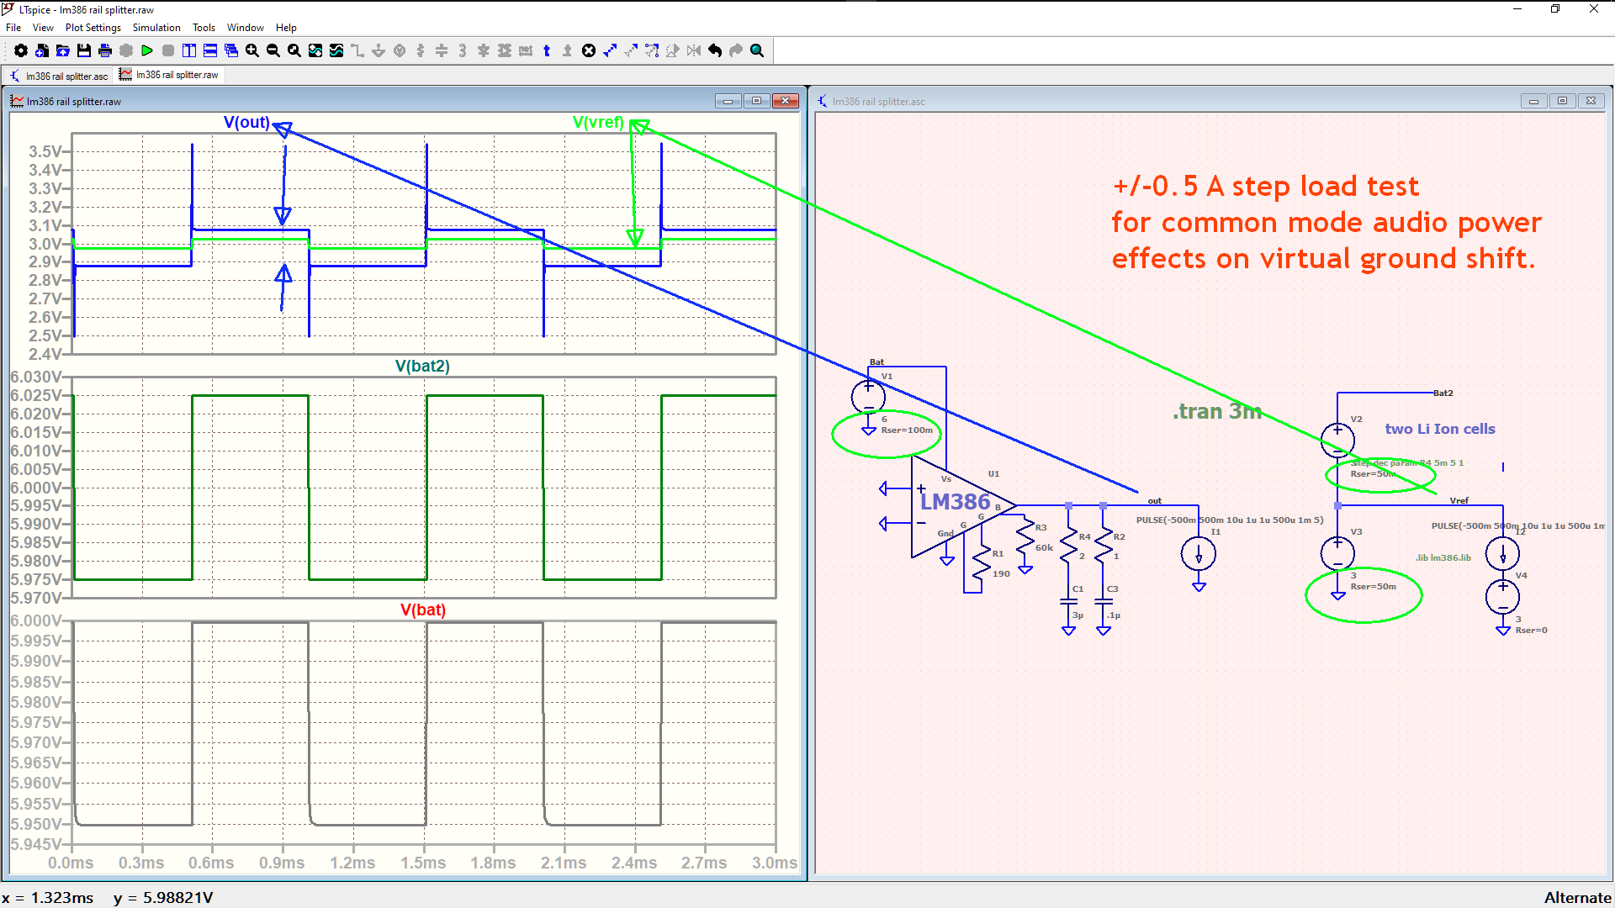Close the lm386 rail splitter.raw plot window

coord(786,101)
